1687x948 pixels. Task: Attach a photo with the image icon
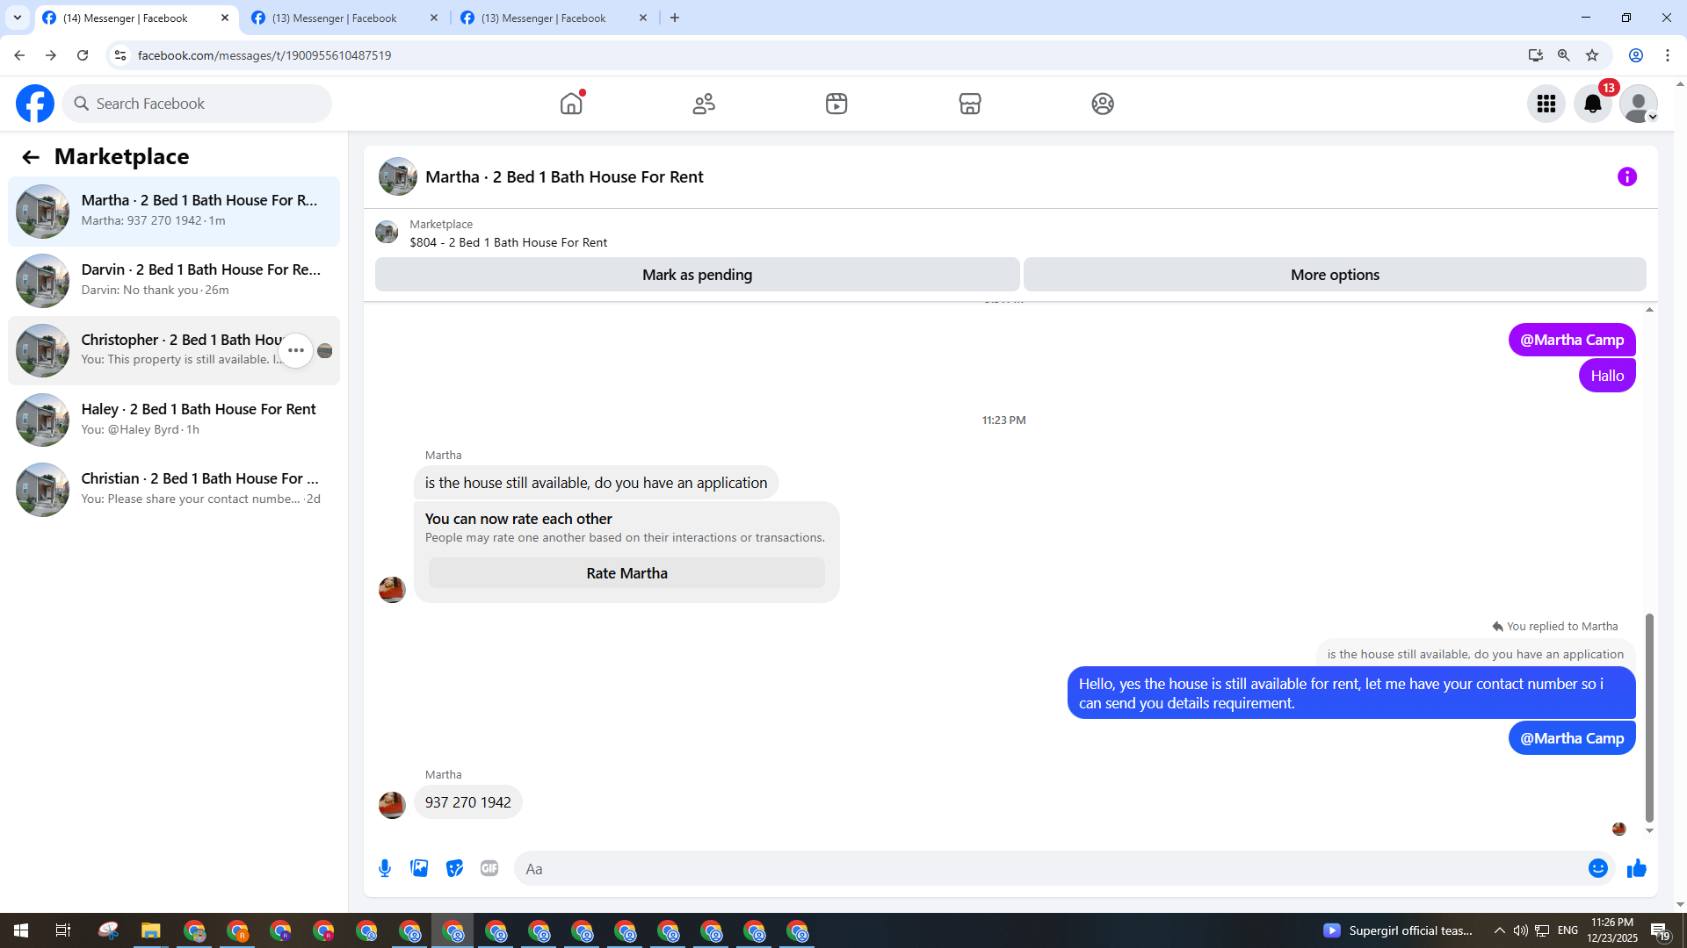click(419, 868)
